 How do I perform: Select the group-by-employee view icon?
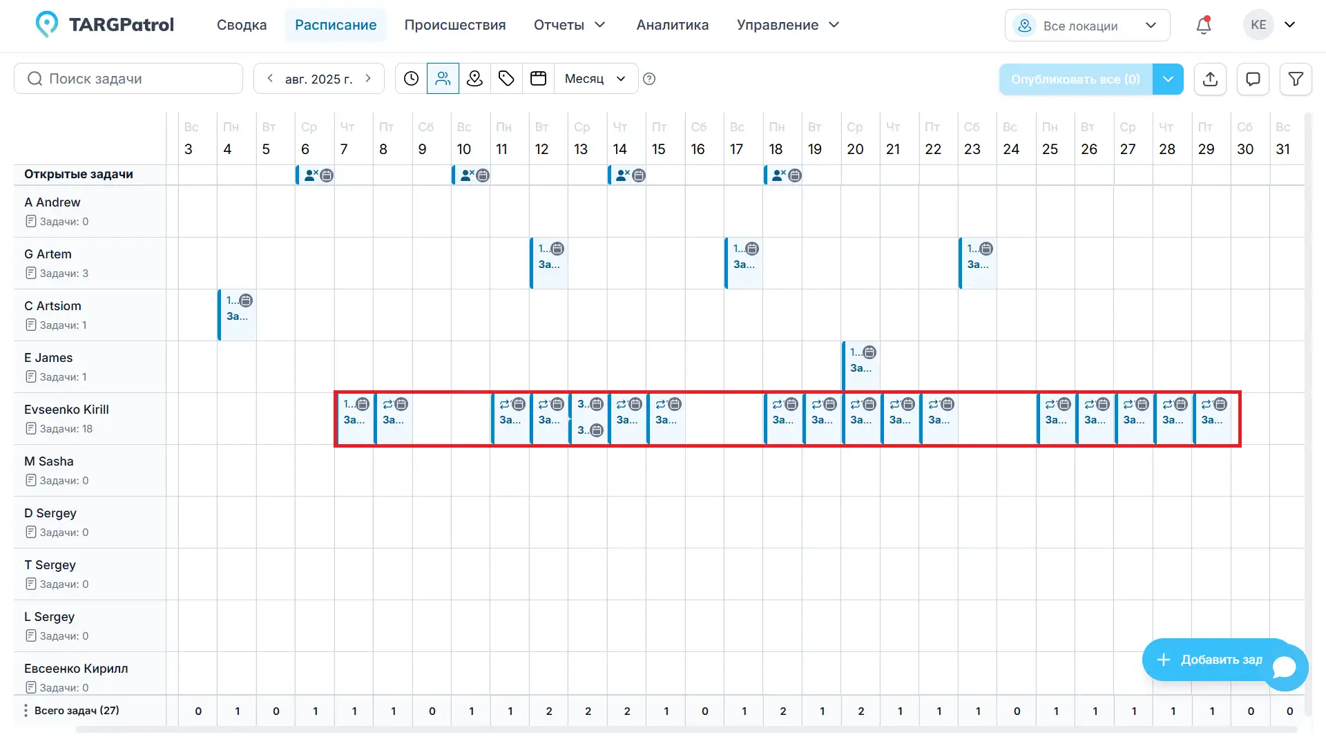443,78
